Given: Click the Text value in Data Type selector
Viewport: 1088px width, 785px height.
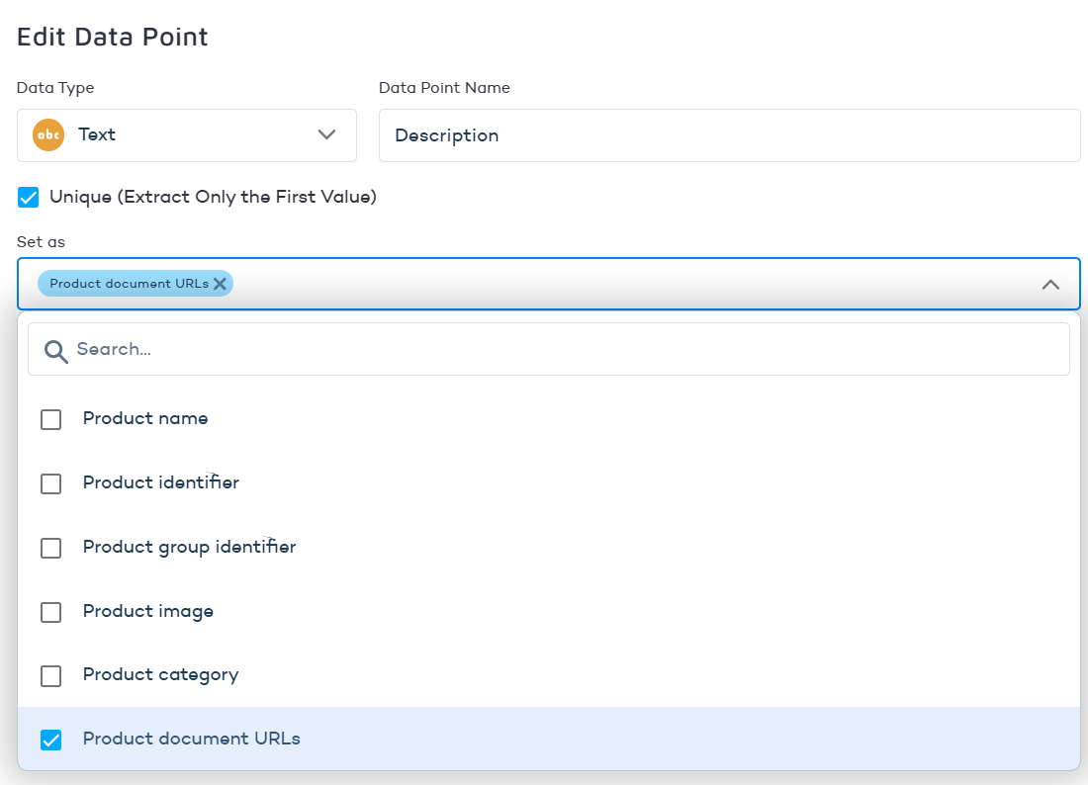Looking at the screenshot, I should tap(97, 135).
